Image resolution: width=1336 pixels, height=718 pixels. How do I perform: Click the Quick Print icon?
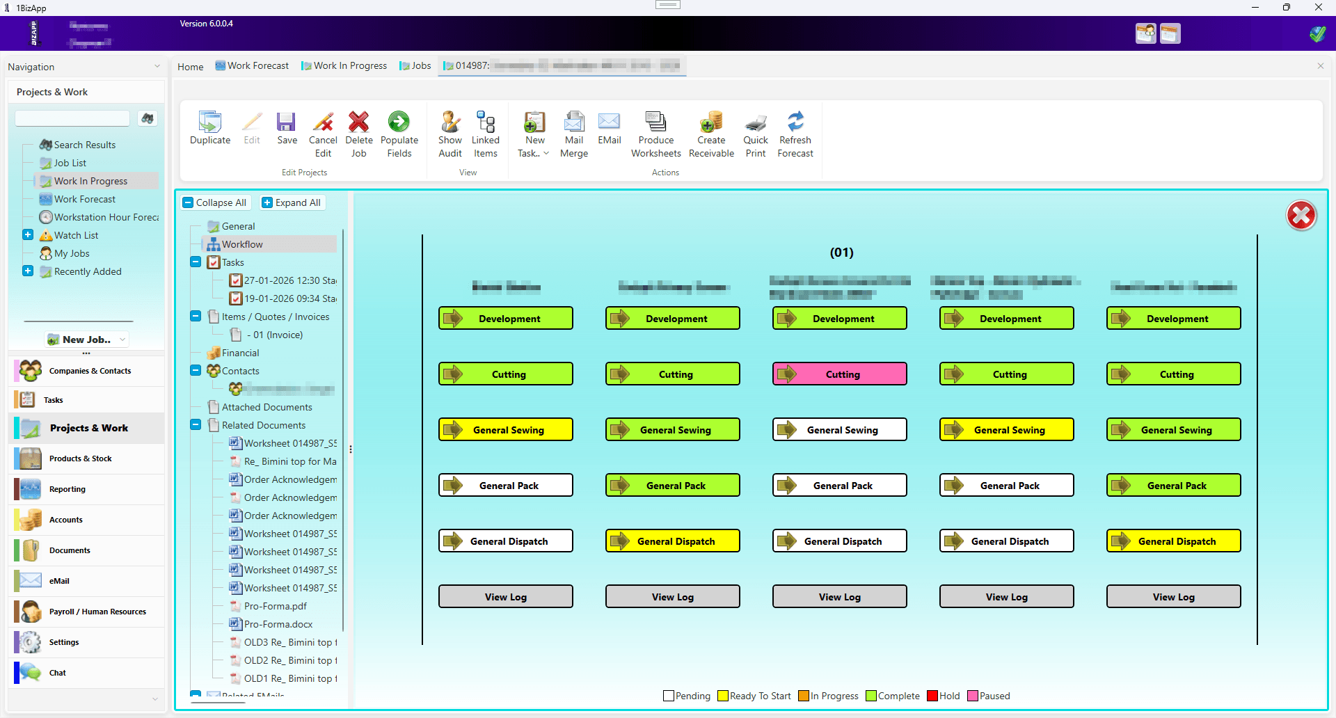pyautogui.click(x=756, y=122)
